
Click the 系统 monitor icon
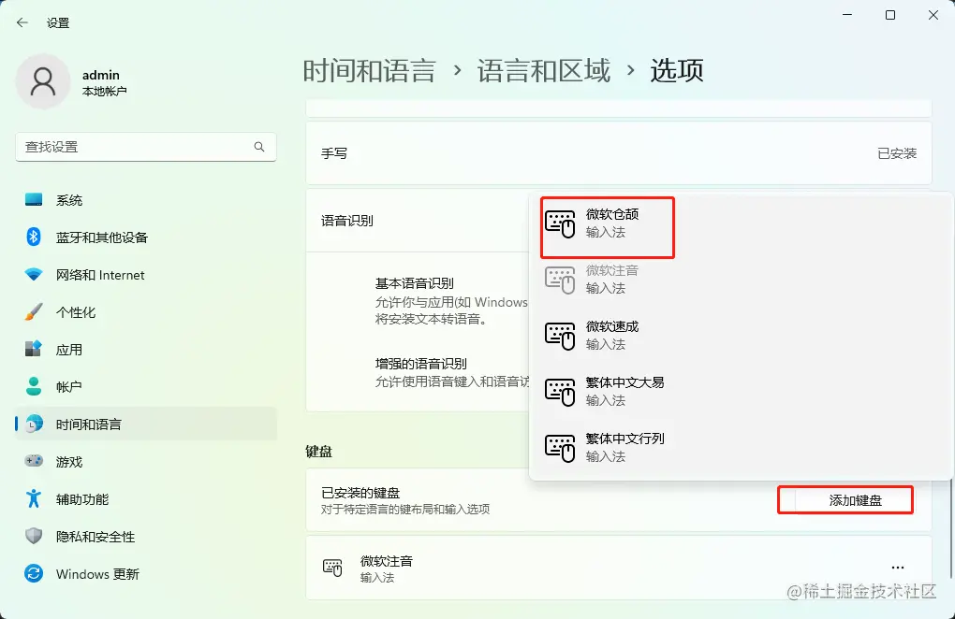(x=34, y=199)
